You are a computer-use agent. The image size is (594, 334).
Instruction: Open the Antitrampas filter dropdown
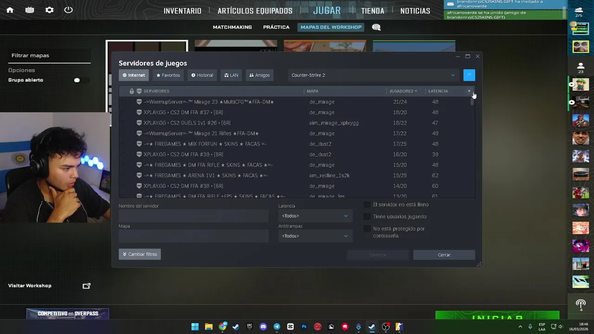point(315,236)
